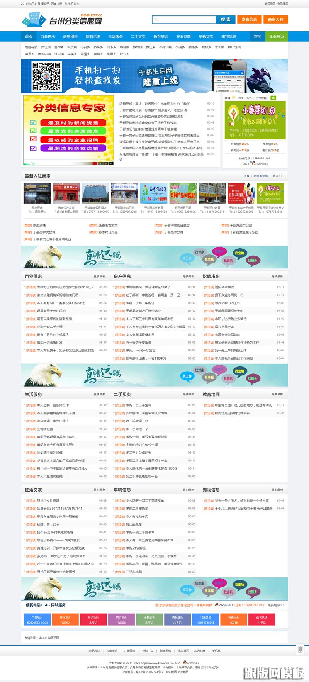Open 新闻 in the navigation bar
The image size is (309, 682).
[x=258, y=36]
